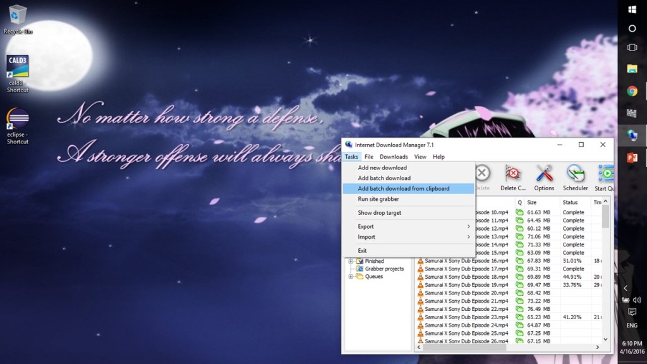The image size is (647, 364).
Task: Click the Delete Completed toolbar icon
Action: [512, 177]
